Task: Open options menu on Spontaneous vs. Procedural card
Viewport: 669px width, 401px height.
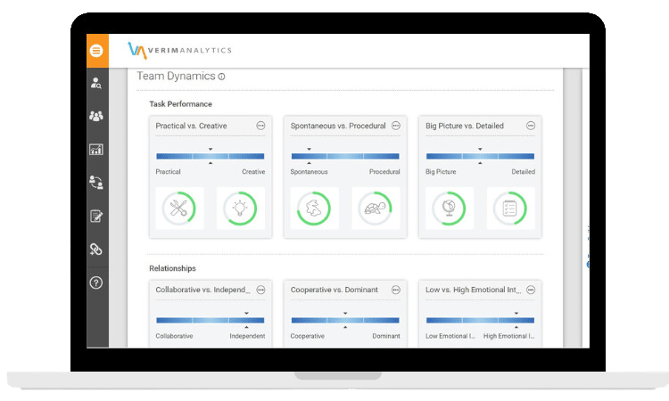Action: 396,126
